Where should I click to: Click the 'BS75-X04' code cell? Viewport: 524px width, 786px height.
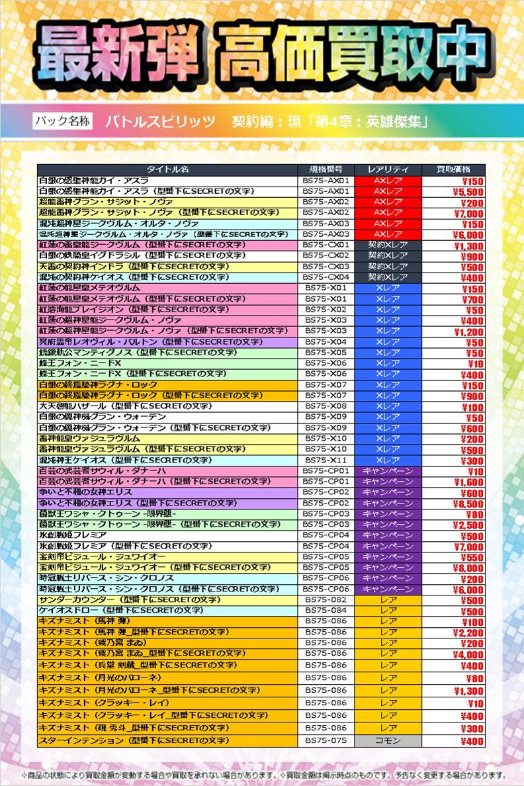tap(326, 342)
